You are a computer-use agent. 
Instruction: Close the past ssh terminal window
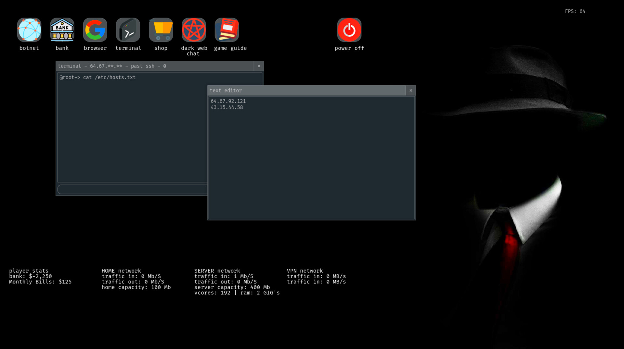point(259,66)
